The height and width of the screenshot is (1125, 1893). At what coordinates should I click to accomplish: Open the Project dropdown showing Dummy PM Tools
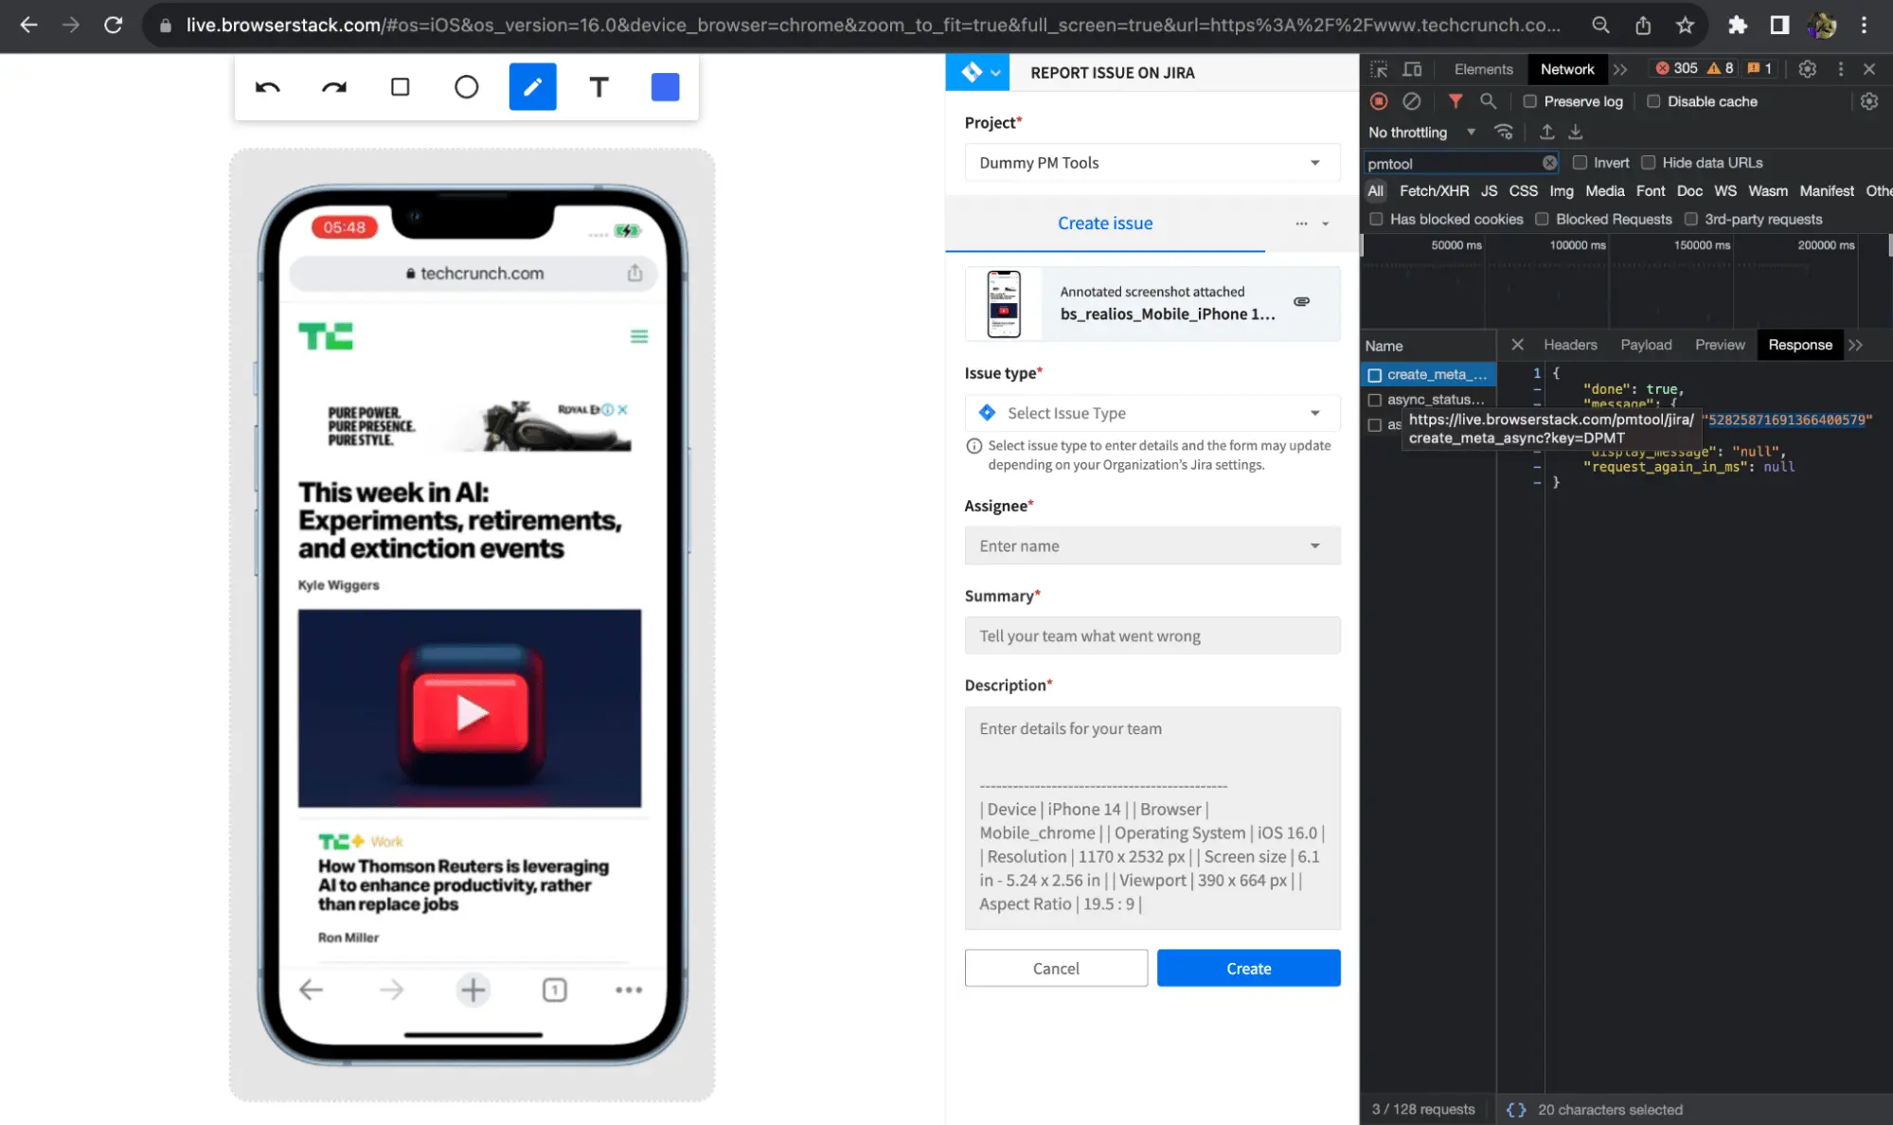[x=1152, y=163]
